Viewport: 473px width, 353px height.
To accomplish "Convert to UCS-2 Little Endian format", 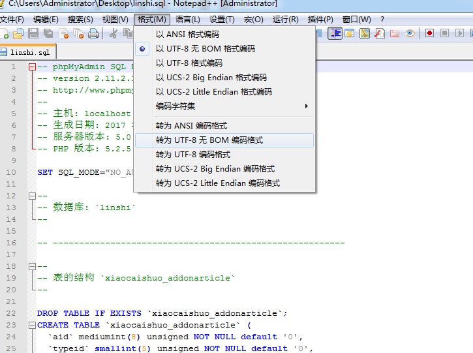I will coord(217,183).
